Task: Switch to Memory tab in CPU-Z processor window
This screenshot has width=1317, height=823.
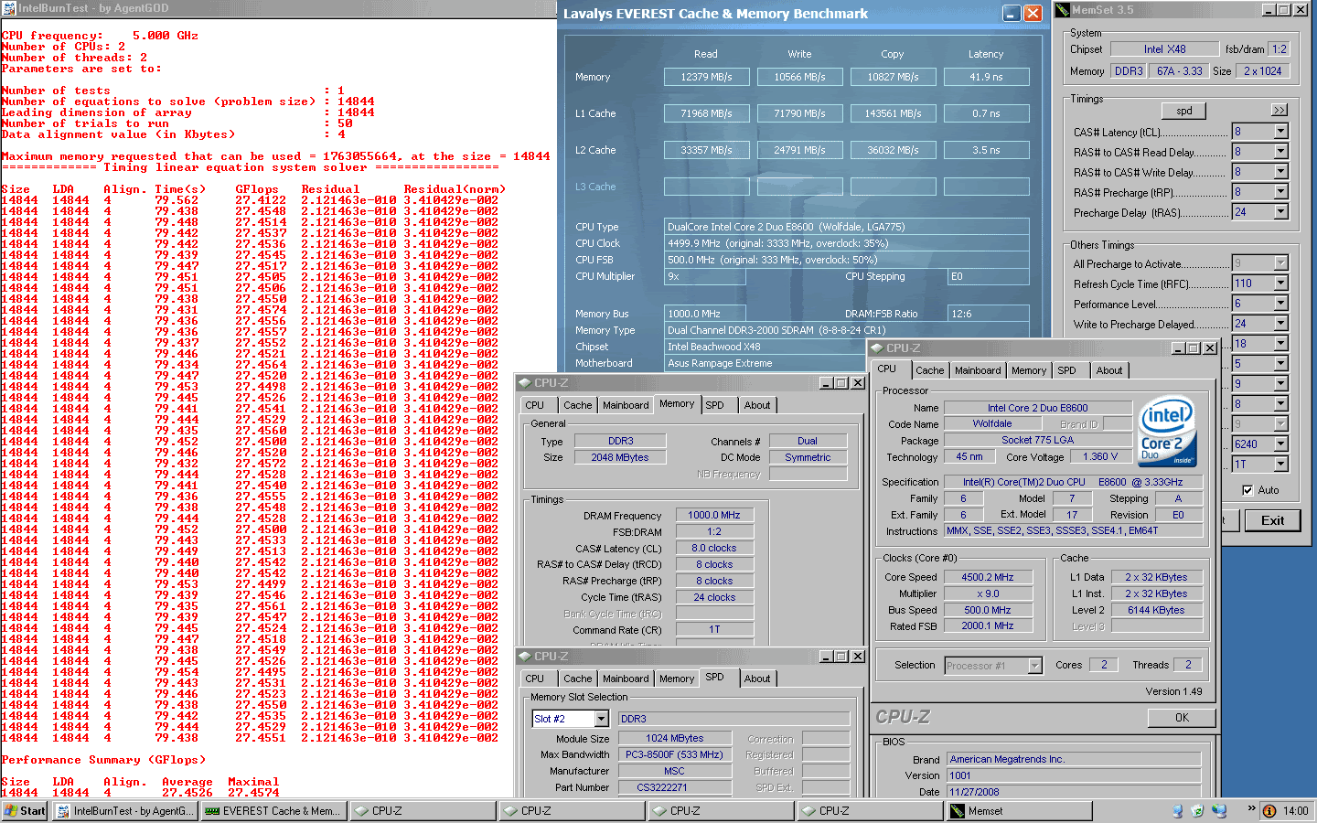Action: tap(1029, 371)
